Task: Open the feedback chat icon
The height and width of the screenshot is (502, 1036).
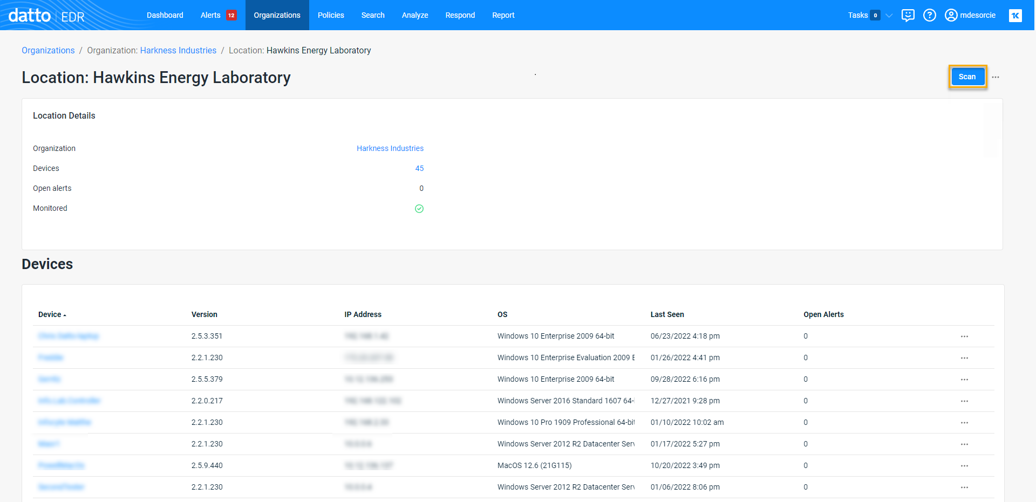Action: 908,15
